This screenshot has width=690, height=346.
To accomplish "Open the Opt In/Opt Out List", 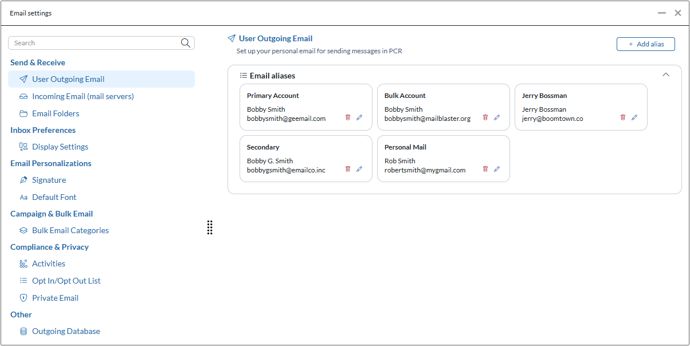I will click(66, 281).
